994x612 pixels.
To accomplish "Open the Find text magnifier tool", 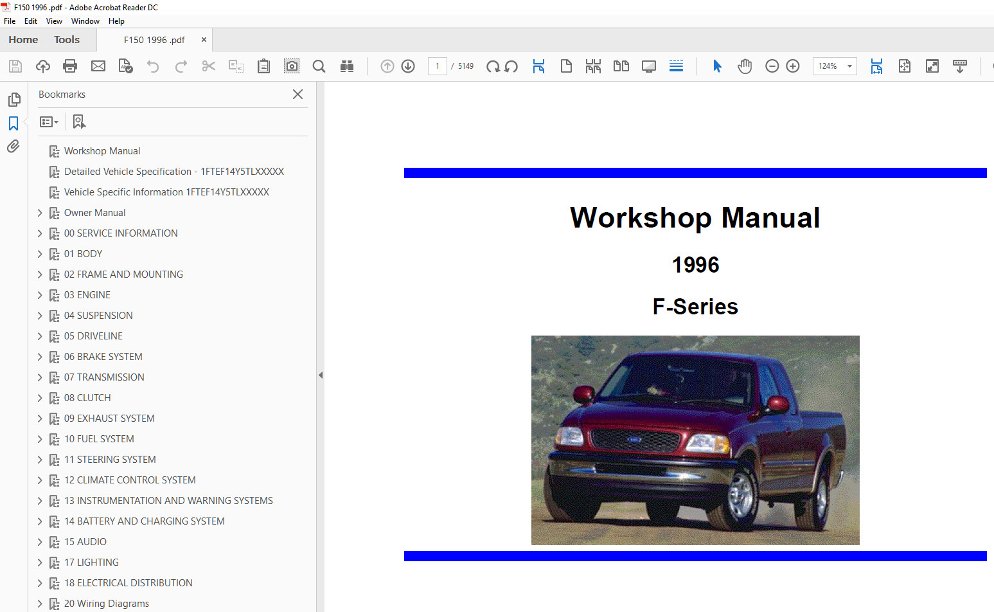I will tap(319, 66).
